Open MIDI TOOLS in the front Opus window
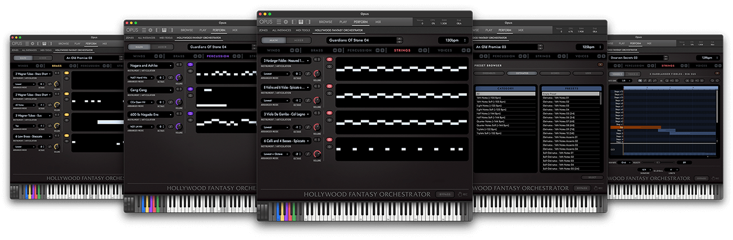 (302, 30)
